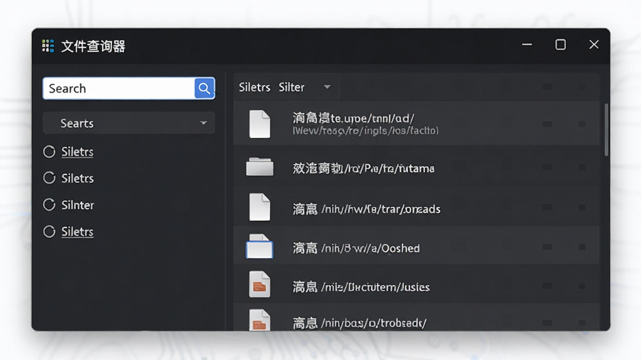Select the trobsedt result text
641x360 pixels.
coord(359,323)
